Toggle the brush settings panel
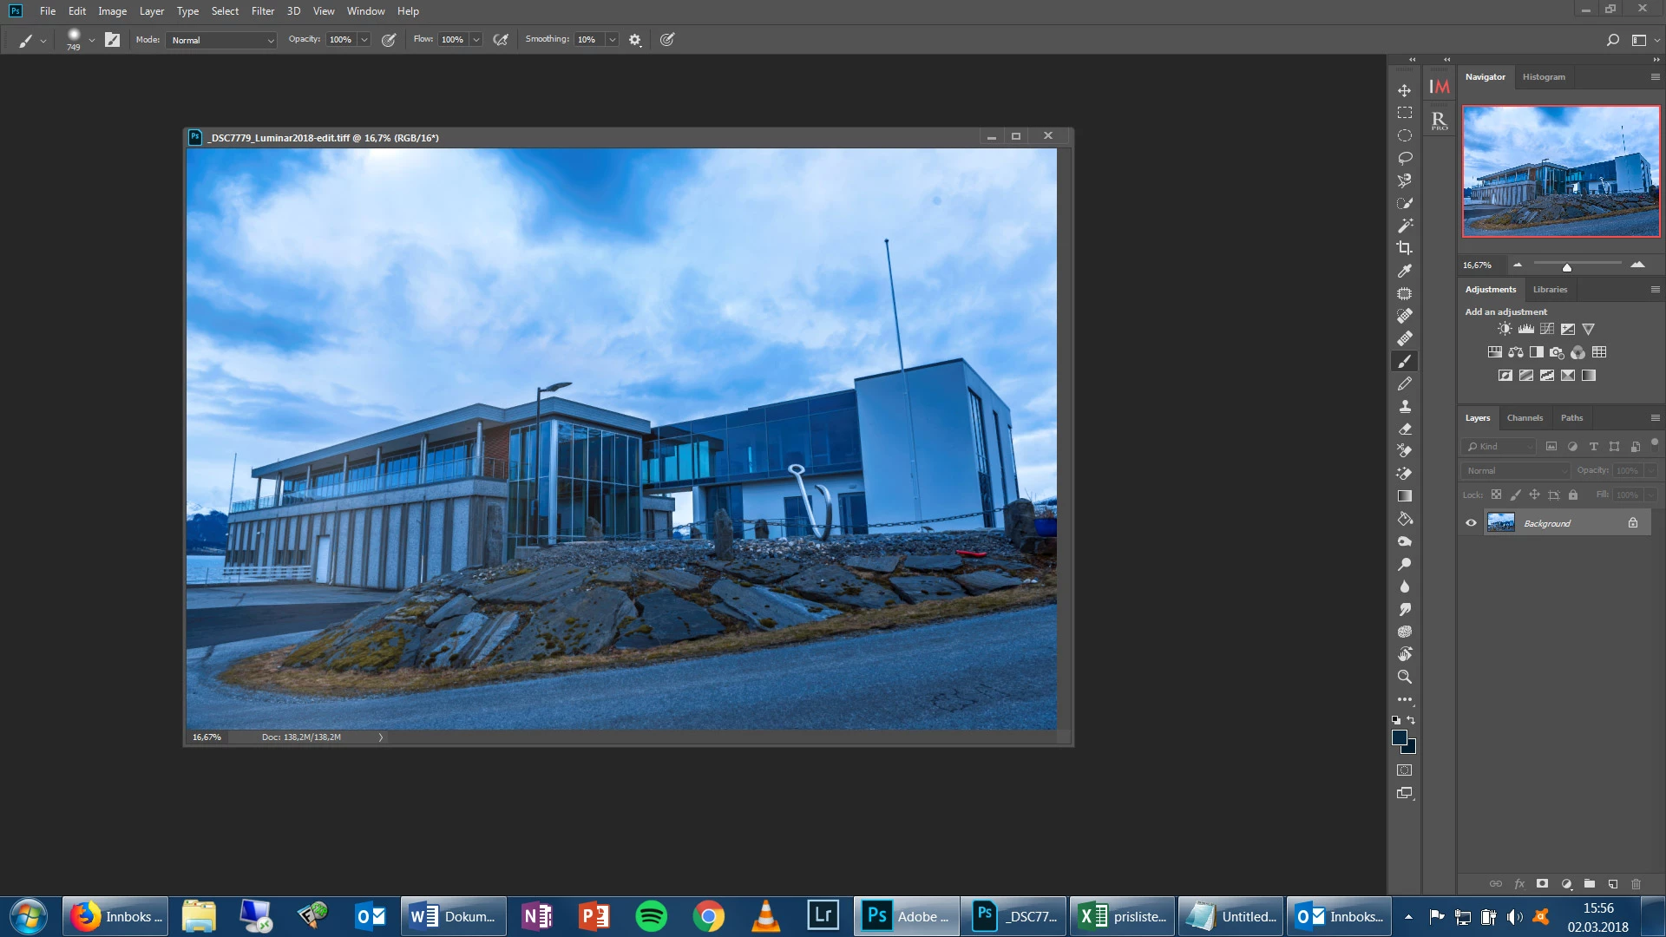 (113, 40)
